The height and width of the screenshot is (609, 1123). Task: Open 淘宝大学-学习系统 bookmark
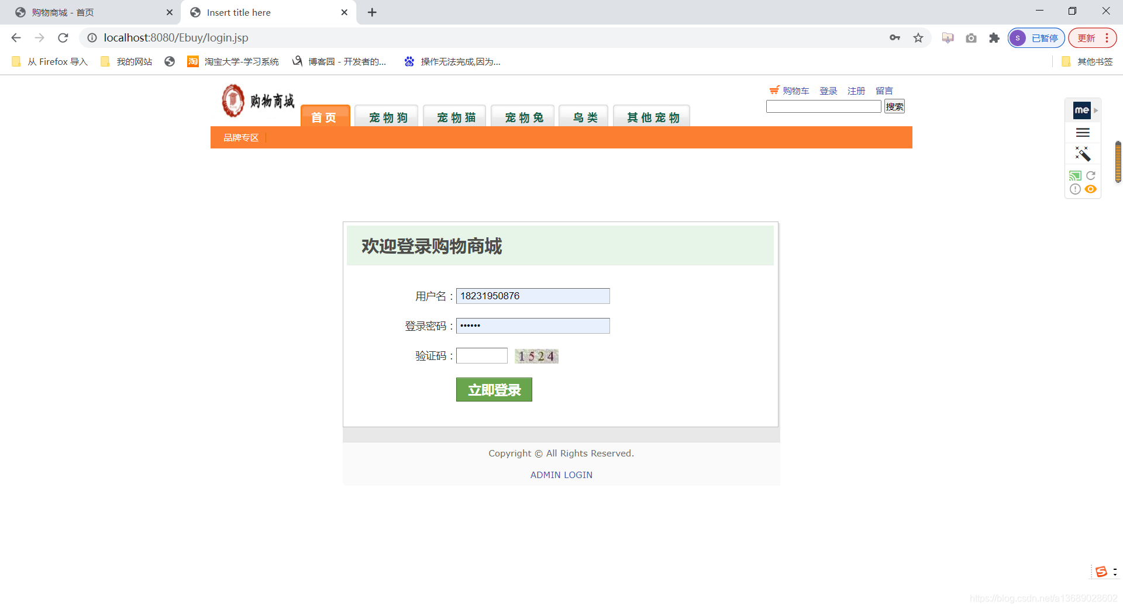[x=233, y=61]
